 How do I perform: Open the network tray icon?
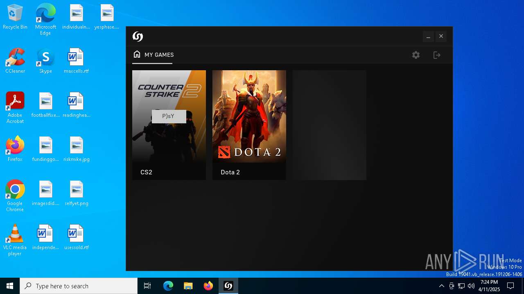461,286
